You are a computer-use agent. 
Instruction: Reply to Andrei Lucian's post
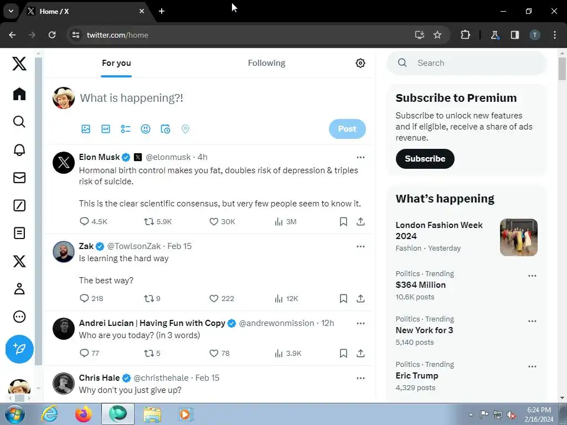click(84, 353)
